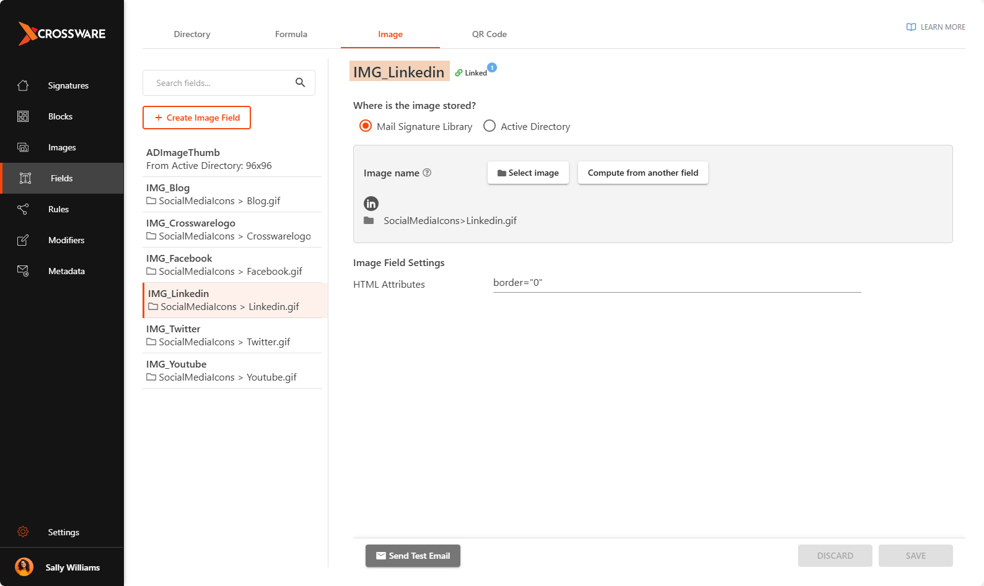Click the Blocks sidebar icon
Image resolution: width=984 pixels, height=586 pixels.
coord(23,116)
